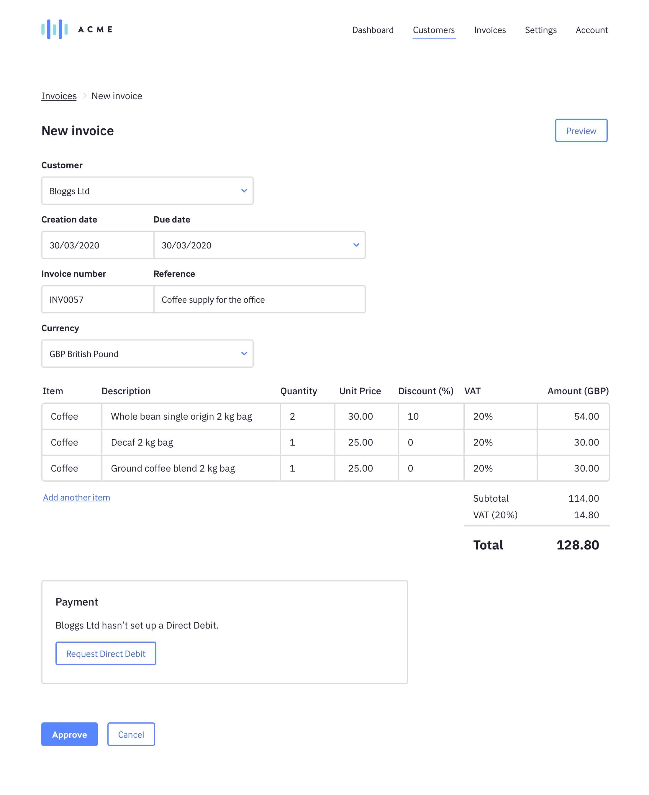This screenshot has width=649, height=795.
Task: Click the Cancel button
Action: point(131,734)
